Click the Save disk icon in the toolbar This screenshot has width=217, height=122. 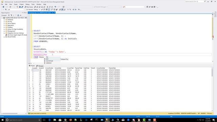[20, 7]
